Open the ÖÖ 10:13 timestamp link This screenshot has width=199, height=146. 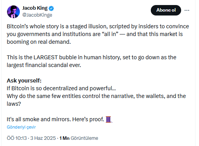click(x=17, y=138)
